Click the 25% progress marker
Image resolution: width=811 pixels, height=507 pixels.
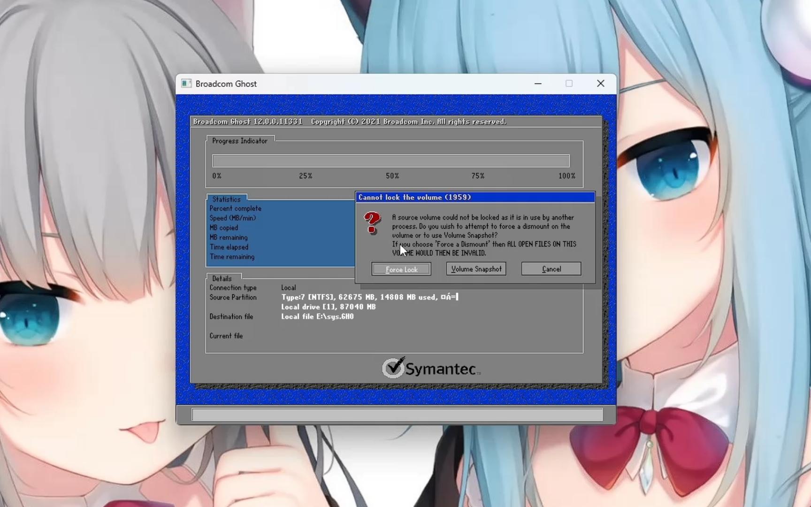pyautogui.click(x=306, y=176)
